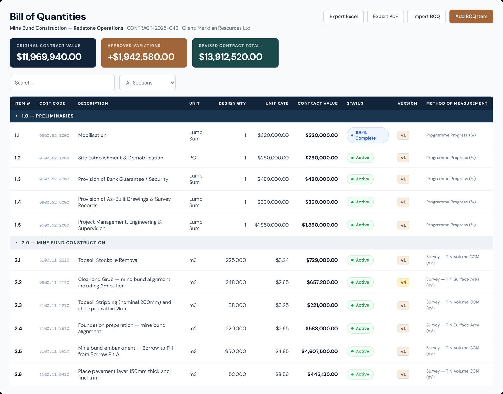Viewport: 503px width, 394px height.
Task: Click the 100% Complete status badge for Mobilisation
Action: point(368,135)
